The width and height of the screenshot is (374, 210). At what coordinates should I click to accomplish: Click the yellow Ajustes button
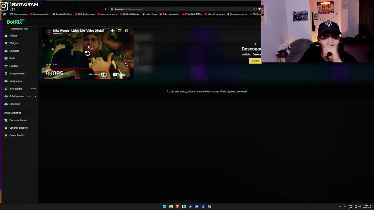pyautogui.click(x=255, y=61)
